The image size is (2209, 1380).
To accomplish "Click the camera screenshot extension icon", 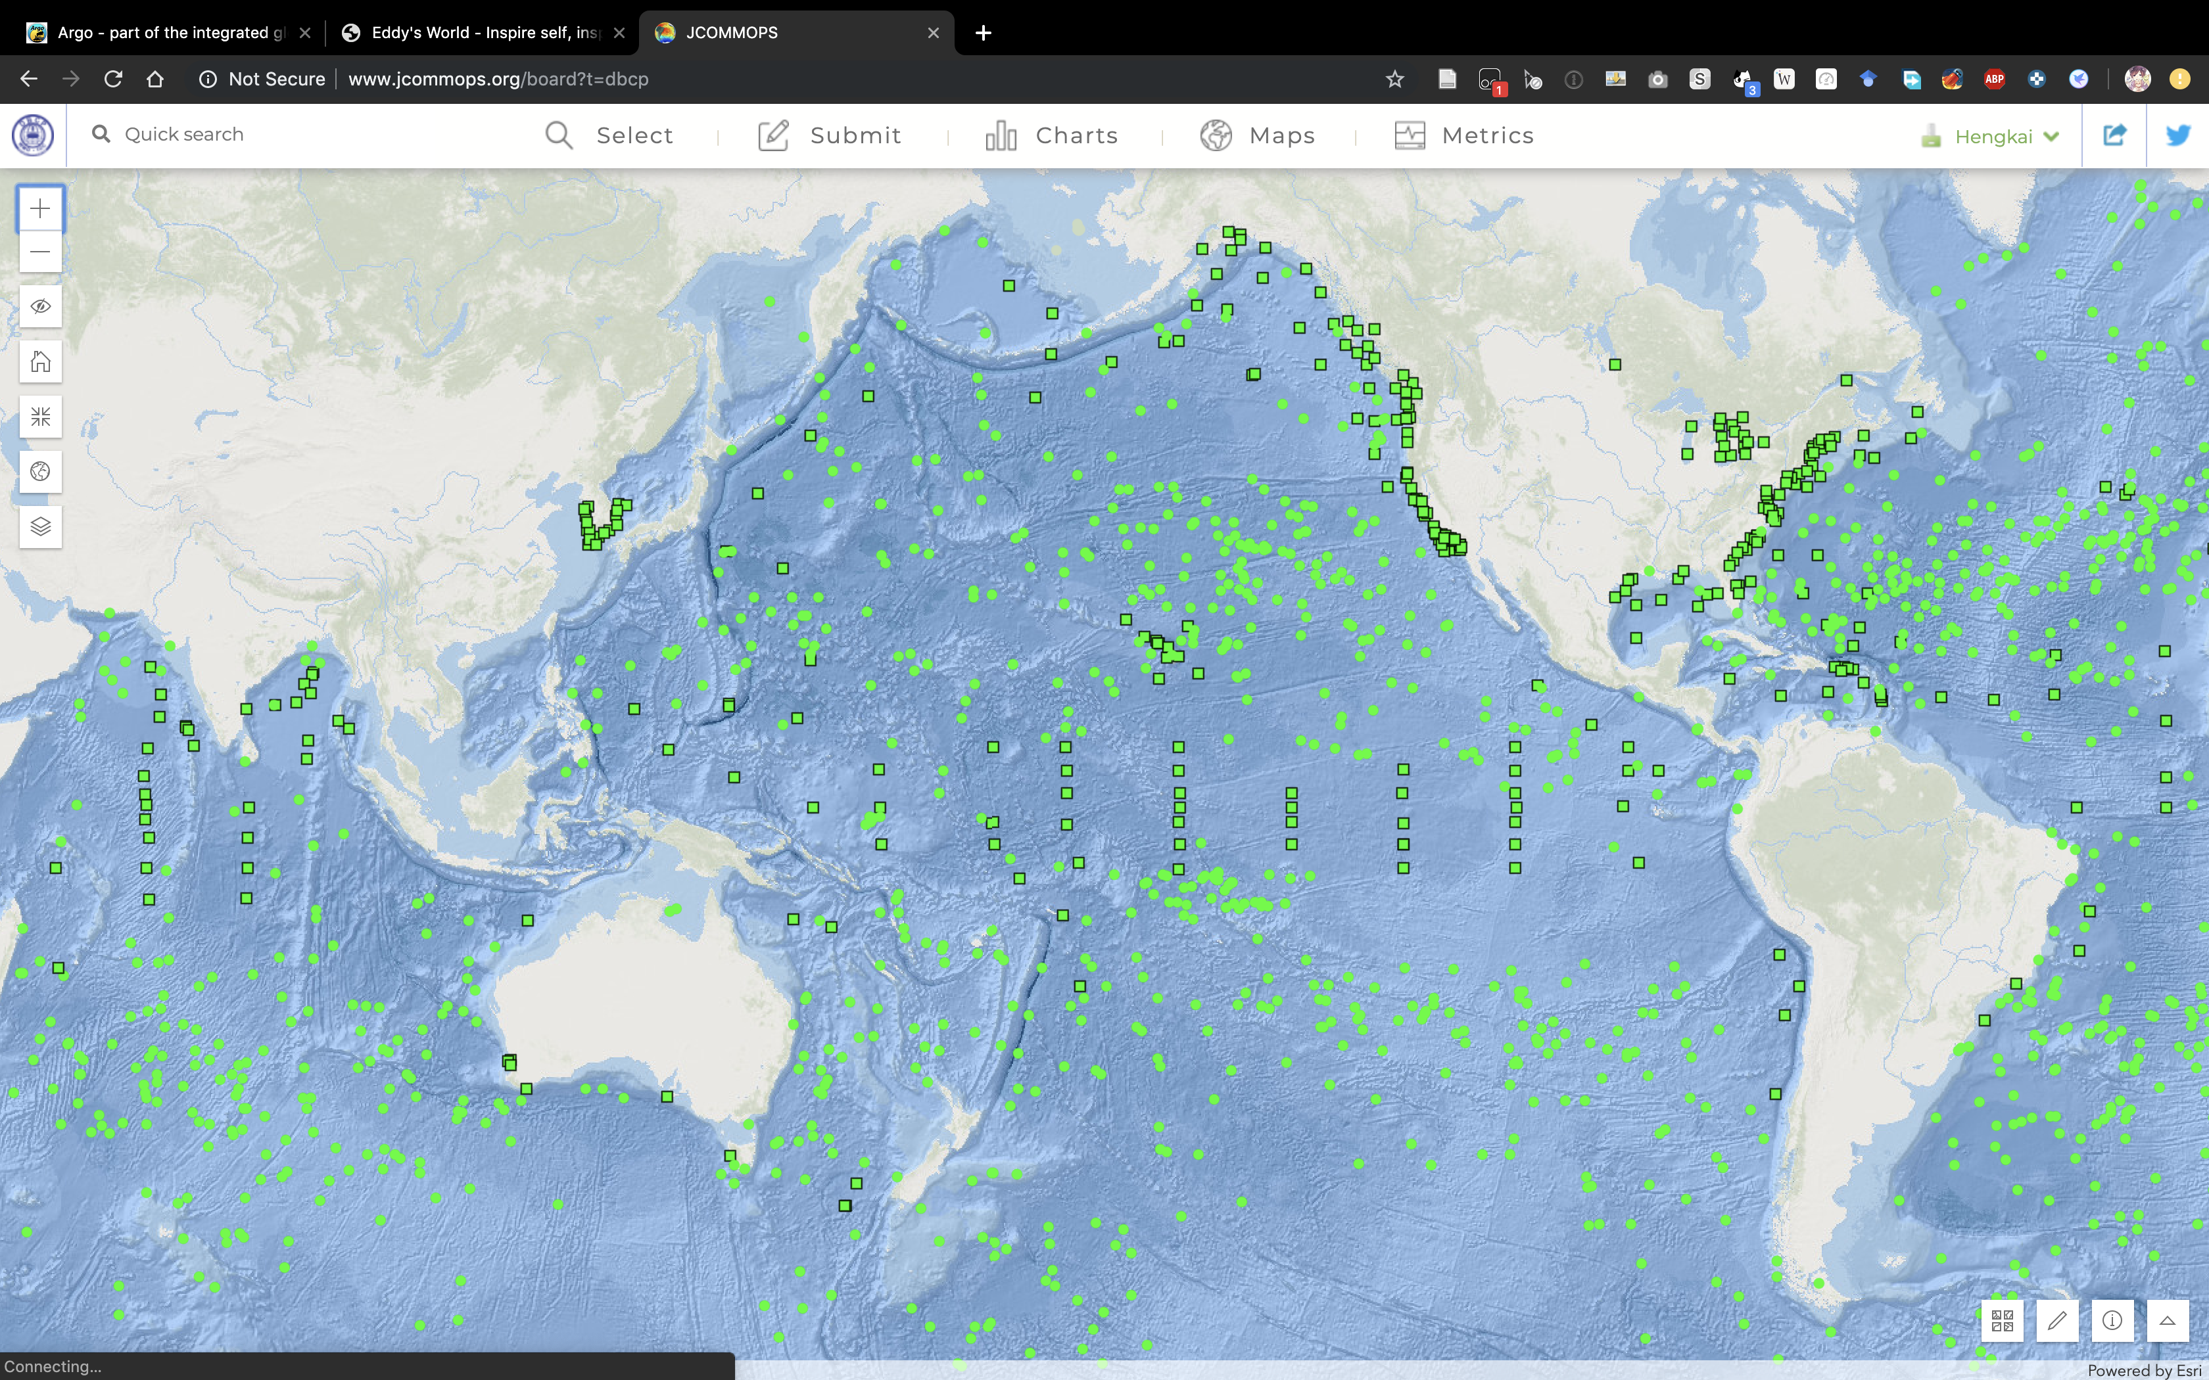I will 1657,80.
